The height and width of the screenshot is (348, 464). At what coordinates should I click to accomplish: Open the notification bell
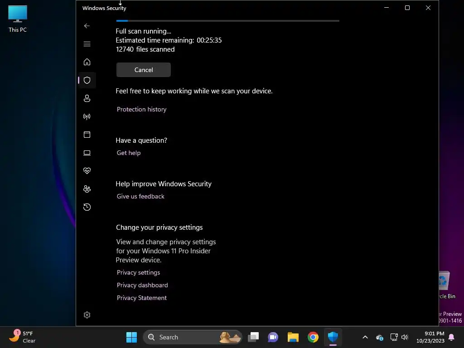point(452,337)
